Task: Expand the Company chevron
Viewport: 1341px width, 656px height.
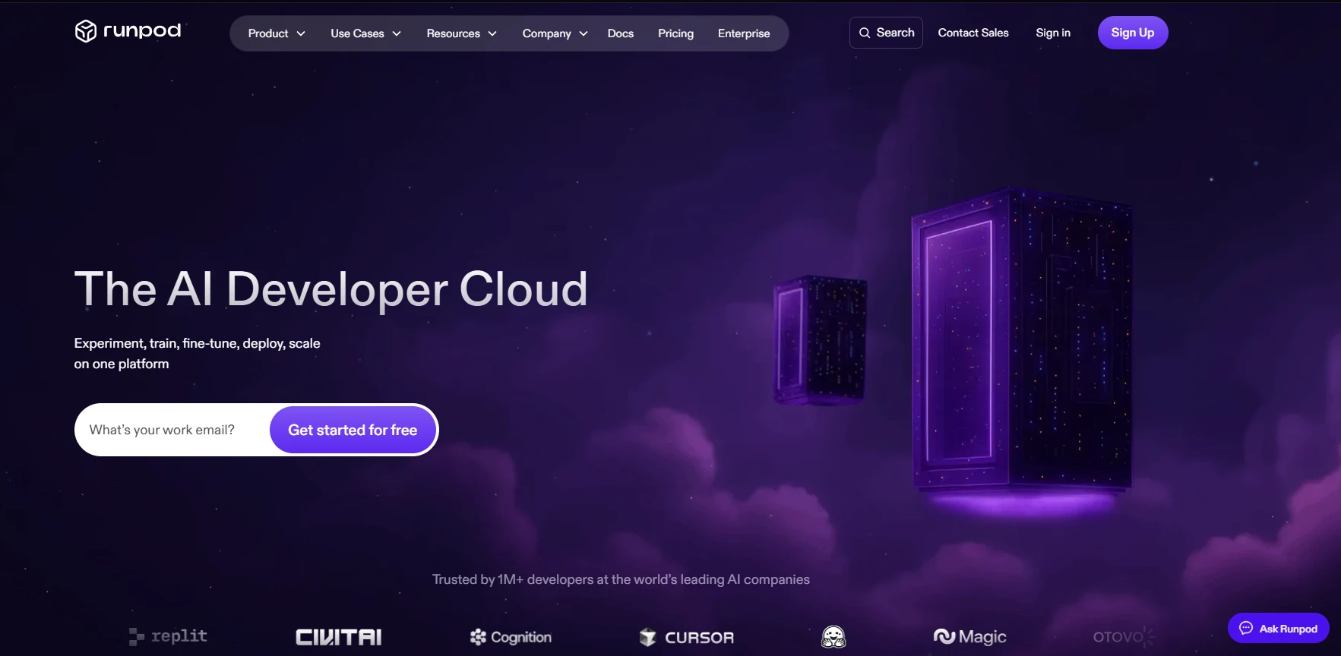Action: tap(584, 33)
